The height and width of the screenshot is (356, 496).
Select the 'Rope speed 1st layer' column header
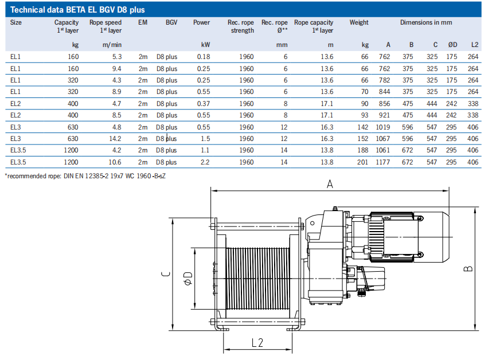(106, 26)
